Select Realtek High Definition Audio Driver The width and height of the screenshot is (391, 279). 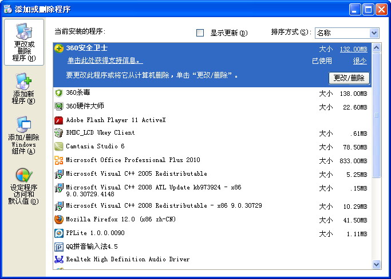(212, 260)
